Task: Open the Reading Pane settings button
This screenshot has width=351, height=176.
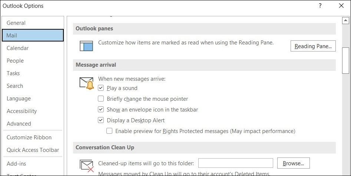Action: pos(313,46)
